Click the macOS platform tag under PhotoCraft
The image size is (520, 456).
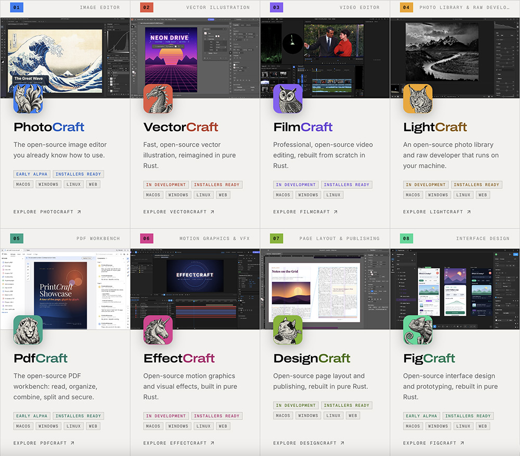[x=23, y=184]
